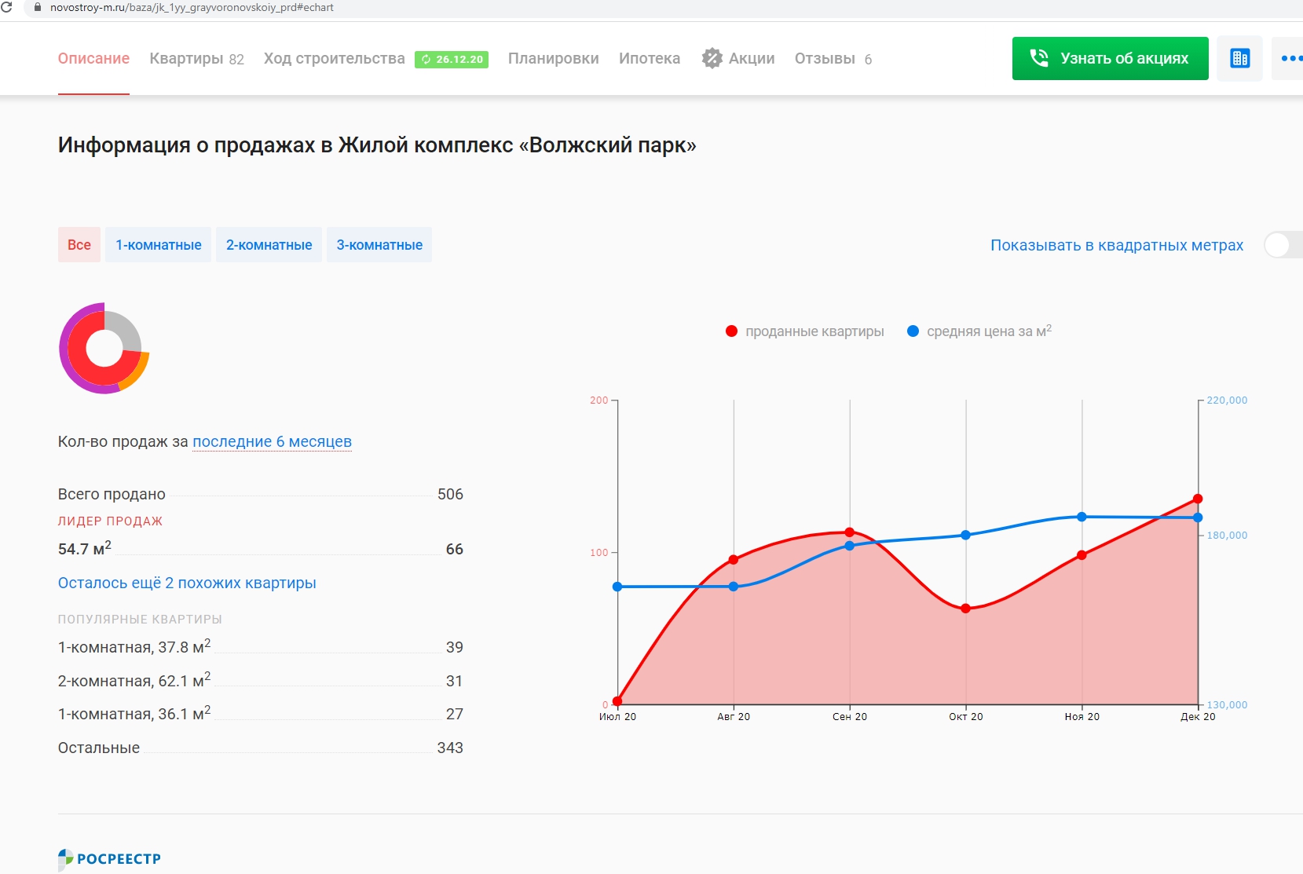Click the building compare icon button
1303x874 pixels.
[1239, 58]
